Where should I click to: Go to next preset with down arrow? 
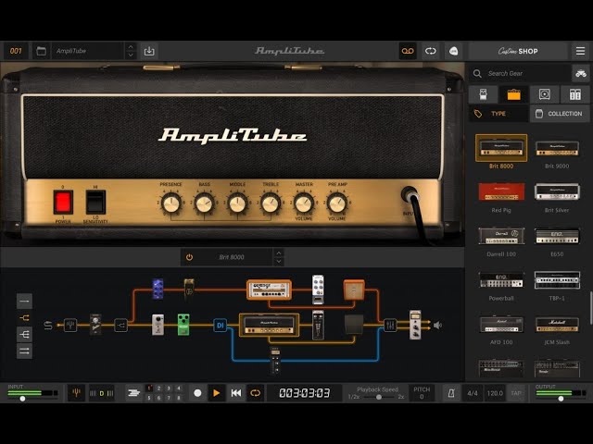click(131, 55)
